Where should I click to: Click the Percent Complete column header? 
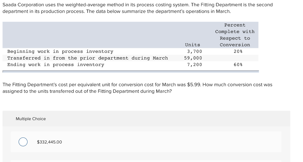tap(235, 35)
